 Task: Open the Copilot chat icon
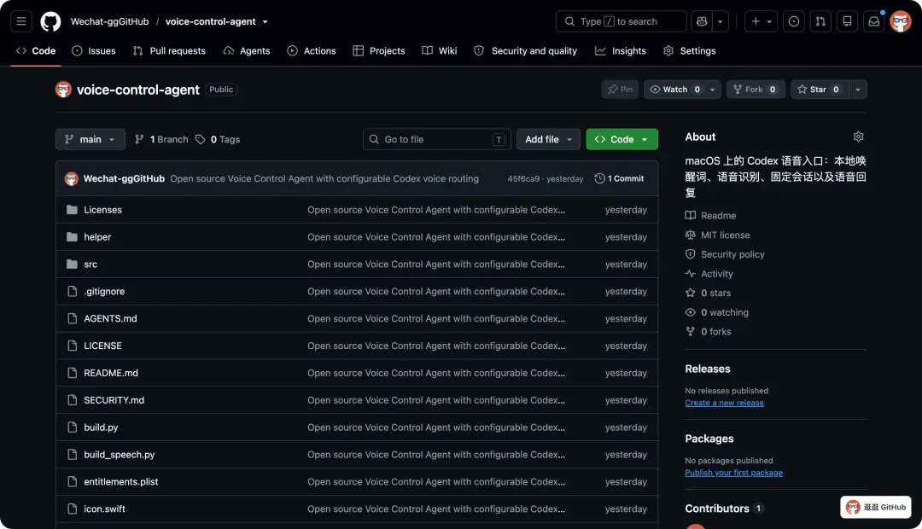(702, 21)
